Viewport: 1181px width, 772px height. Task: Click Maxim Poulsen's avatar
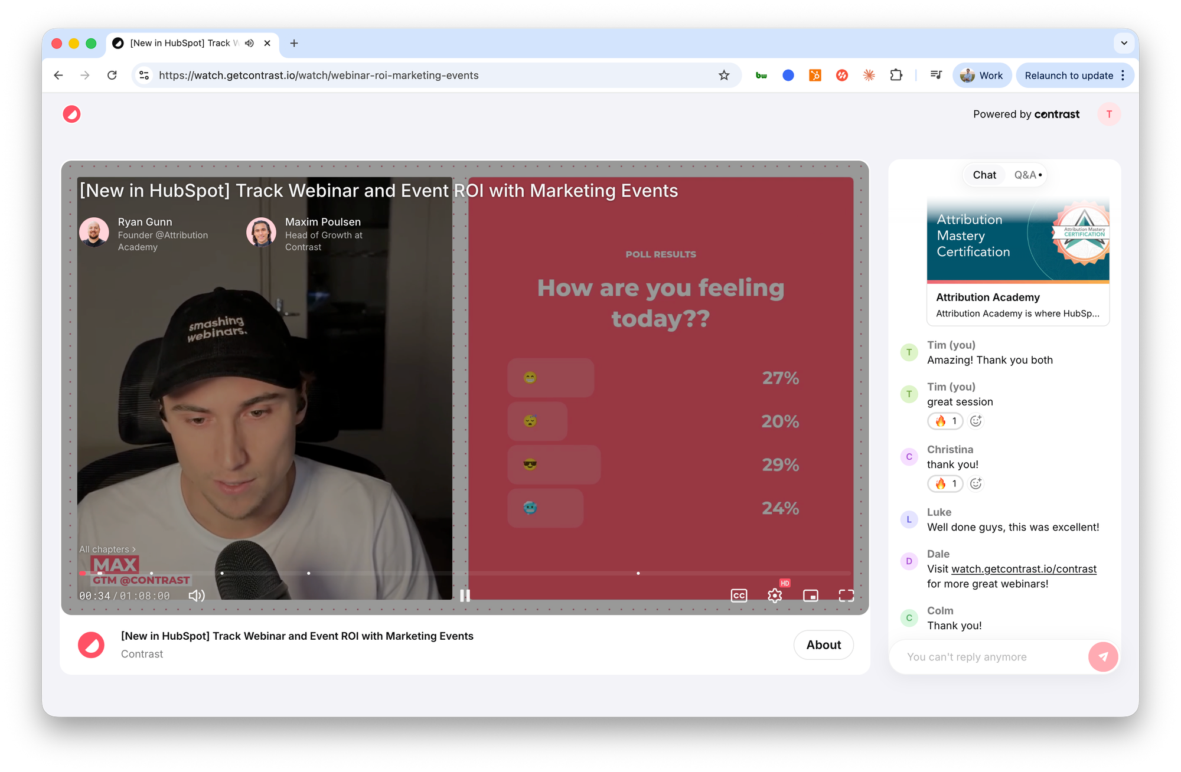[x=261, y=233]
